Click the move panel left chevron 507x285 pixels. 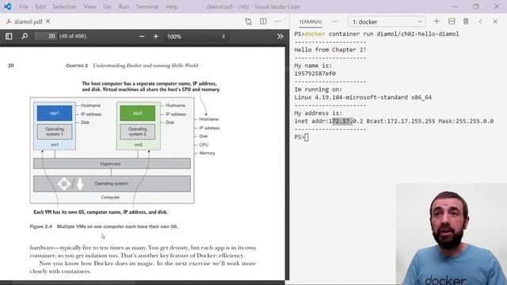pyautogui.click(x=481, y=21)
